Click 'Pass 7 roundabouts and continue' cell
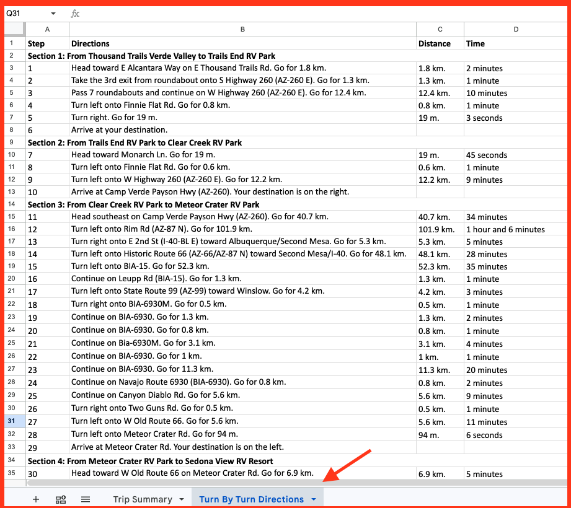Viewport: 571px width, 508px height. [x=242, y=93]
